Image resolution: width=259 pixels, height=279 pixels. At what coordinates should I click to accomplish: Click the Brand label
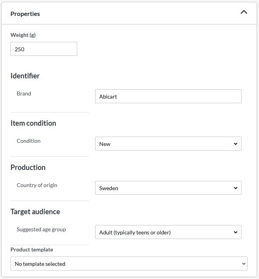coord(24,94)
